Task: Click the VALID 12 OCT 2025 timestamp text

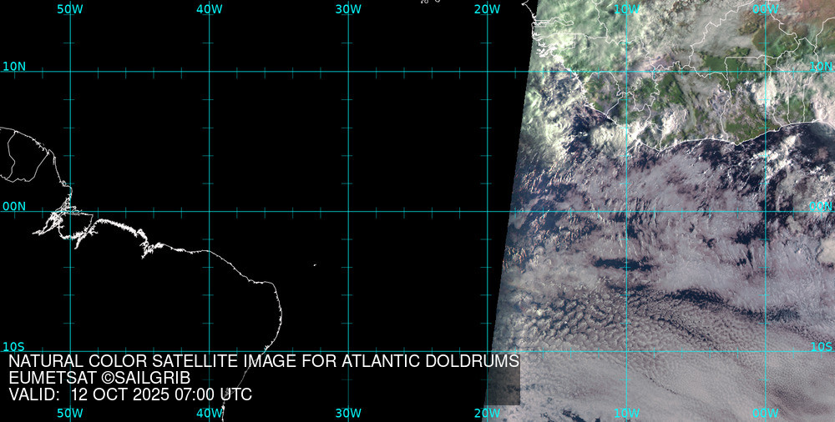Action: pyautogui.click(x=130, y=394)
